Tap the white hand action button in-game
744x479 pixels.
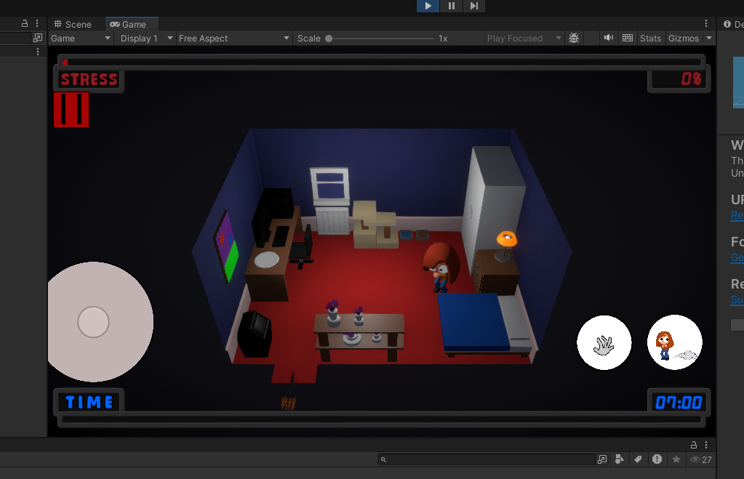point(604,342)
